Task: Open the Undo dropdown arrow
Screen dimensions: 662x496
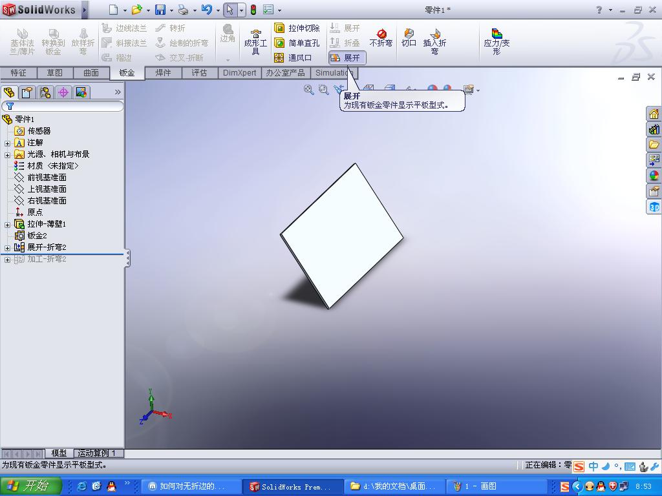Action: click(218, 10)
